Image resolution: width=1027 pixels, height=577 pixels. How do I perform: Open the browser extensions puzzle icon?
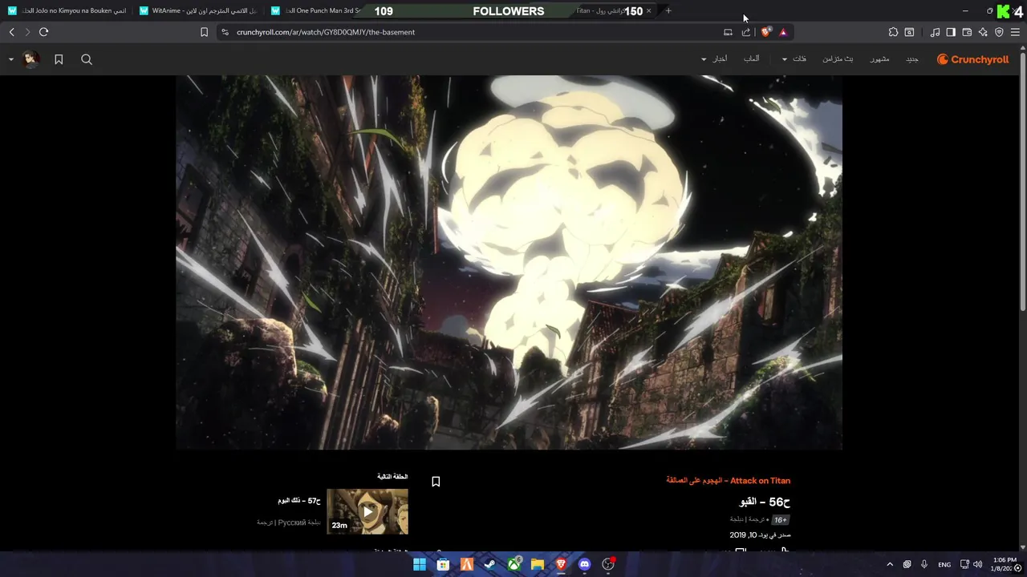pyautogui.click(x=893, y=32)
